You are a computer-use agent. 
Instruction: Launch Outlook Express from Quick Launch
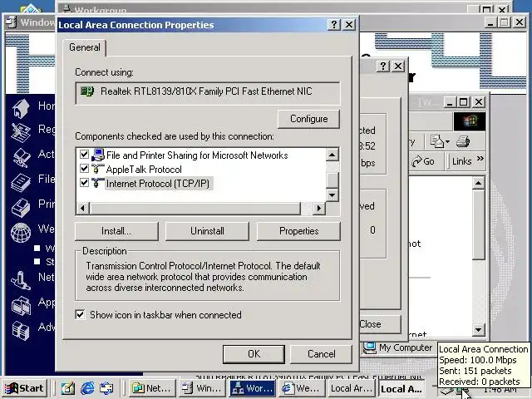coord(106,387)
